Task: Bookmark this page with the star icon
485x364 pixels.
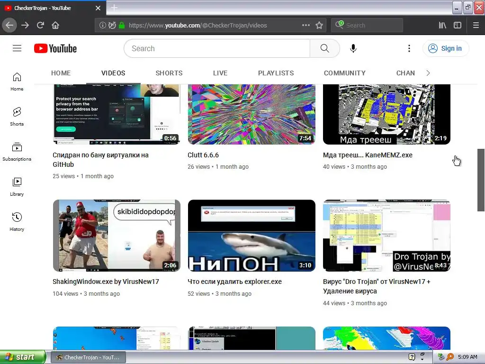Action: [x=319, y=26]
